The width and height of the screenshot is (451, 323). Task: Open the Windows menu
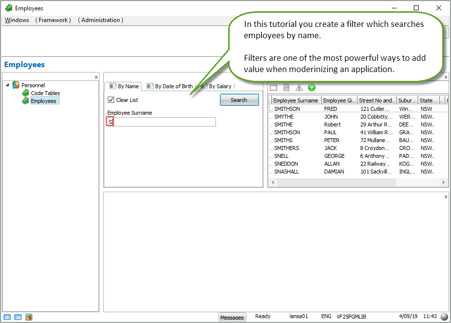[17, 20]
